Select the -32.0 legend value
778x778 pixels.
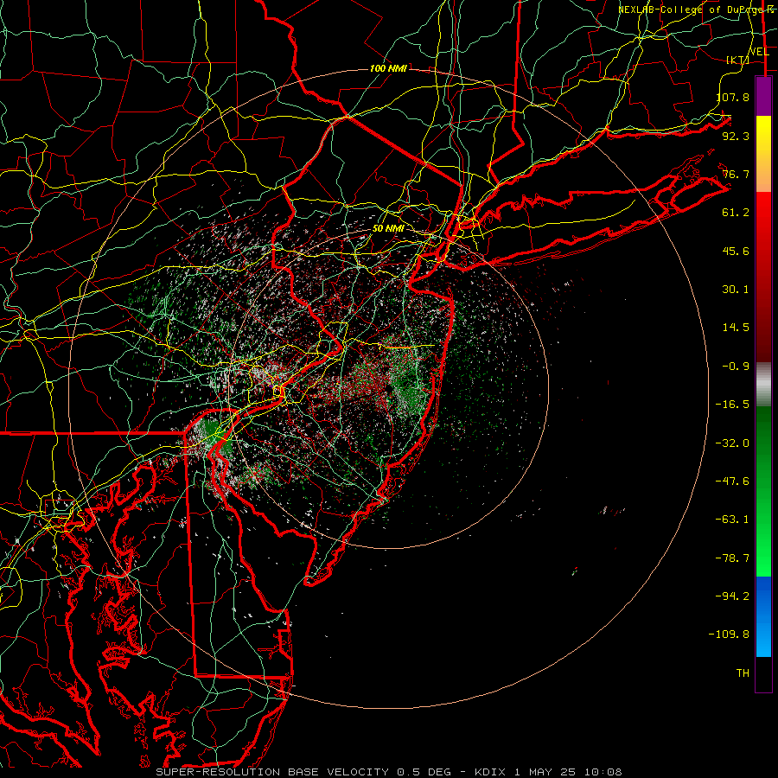coord(733,443)
